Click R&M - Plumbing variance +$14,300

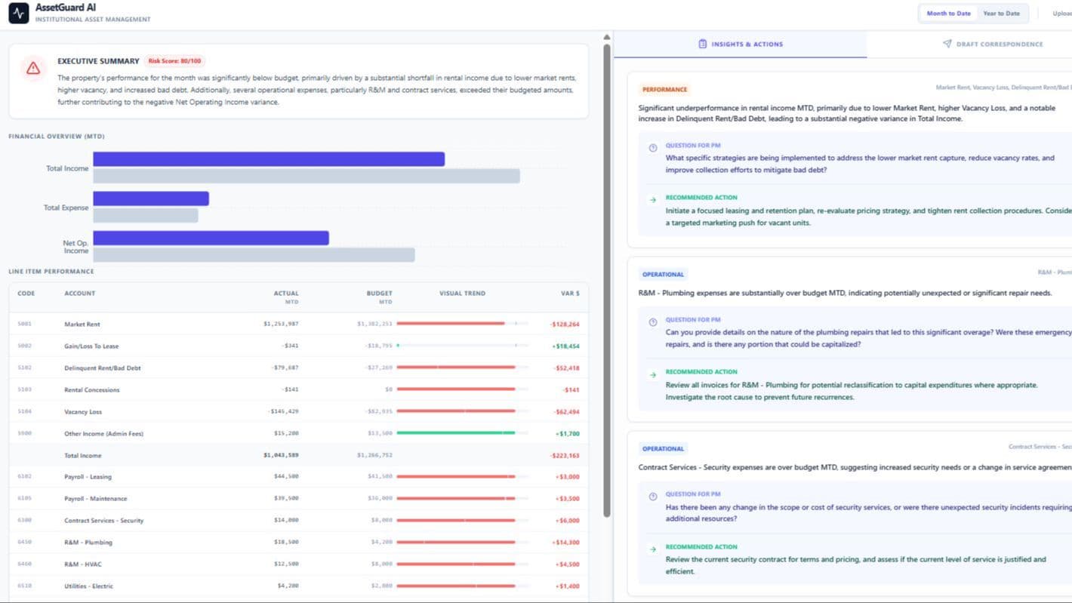coord(567,543)
